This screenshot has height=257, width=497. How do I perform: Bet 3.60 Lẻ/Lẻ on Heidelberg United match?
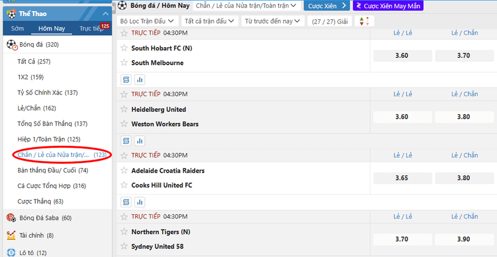(x=403, y=117)
